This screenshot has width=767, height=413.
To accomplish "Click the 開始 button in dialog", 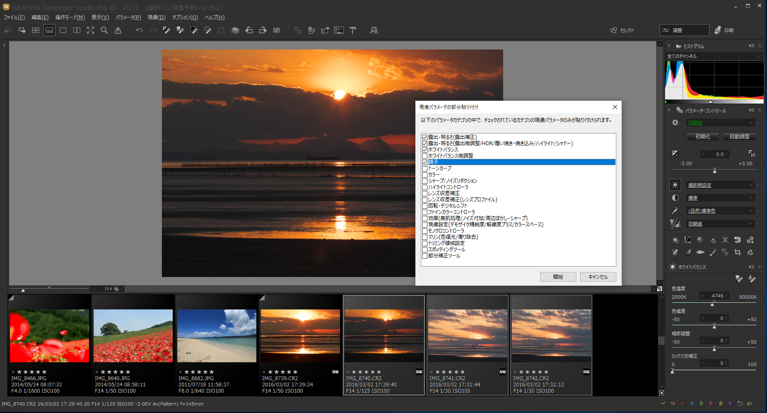I will point(558,277).
